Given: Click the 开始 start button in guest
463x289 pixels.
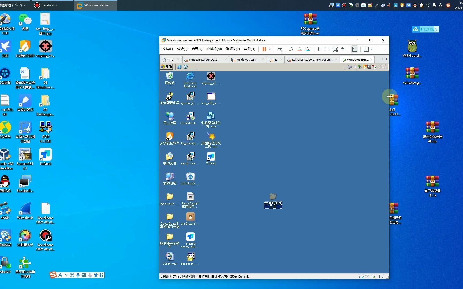Looking at the screenshot, I should tap(166, 67).
